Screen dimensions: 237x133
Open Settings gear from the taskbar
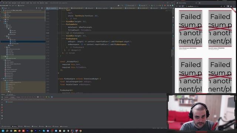[x=11, y=131]
